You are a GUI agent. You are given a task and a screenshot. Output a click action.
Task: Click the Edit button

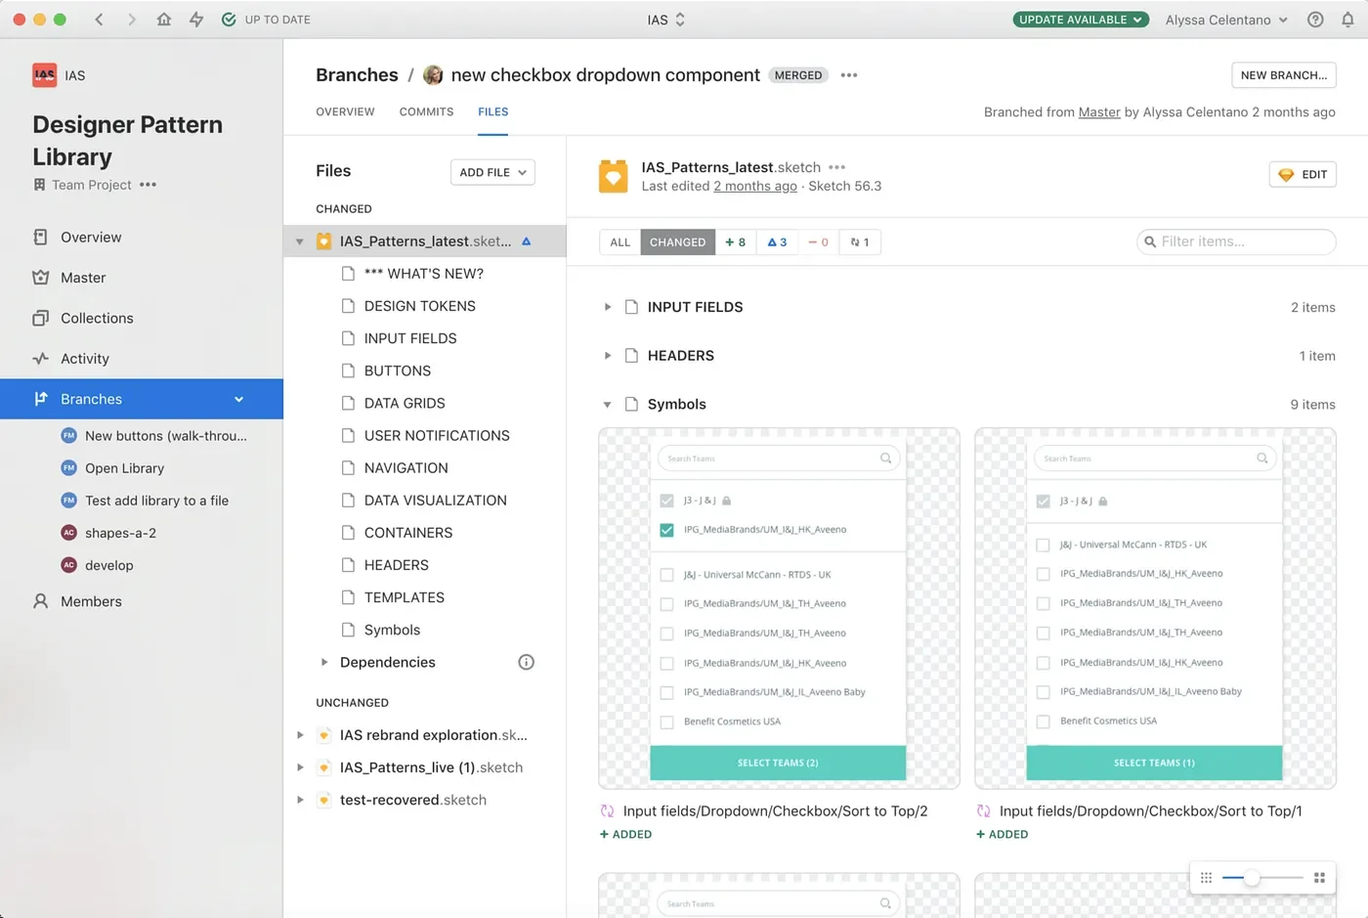pos(1303,175)
